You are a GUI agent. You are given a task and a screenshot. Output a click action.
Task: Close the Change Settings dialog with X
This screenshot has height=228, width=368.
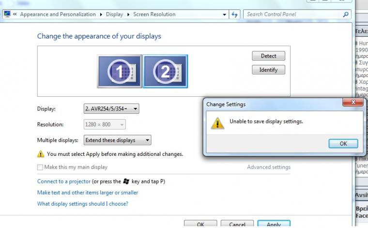click(x=353, y=103)
